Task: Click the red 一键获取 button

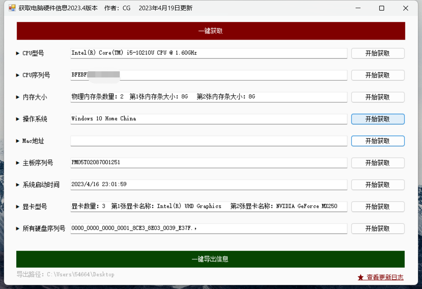Action: click(x=211, y=31)
